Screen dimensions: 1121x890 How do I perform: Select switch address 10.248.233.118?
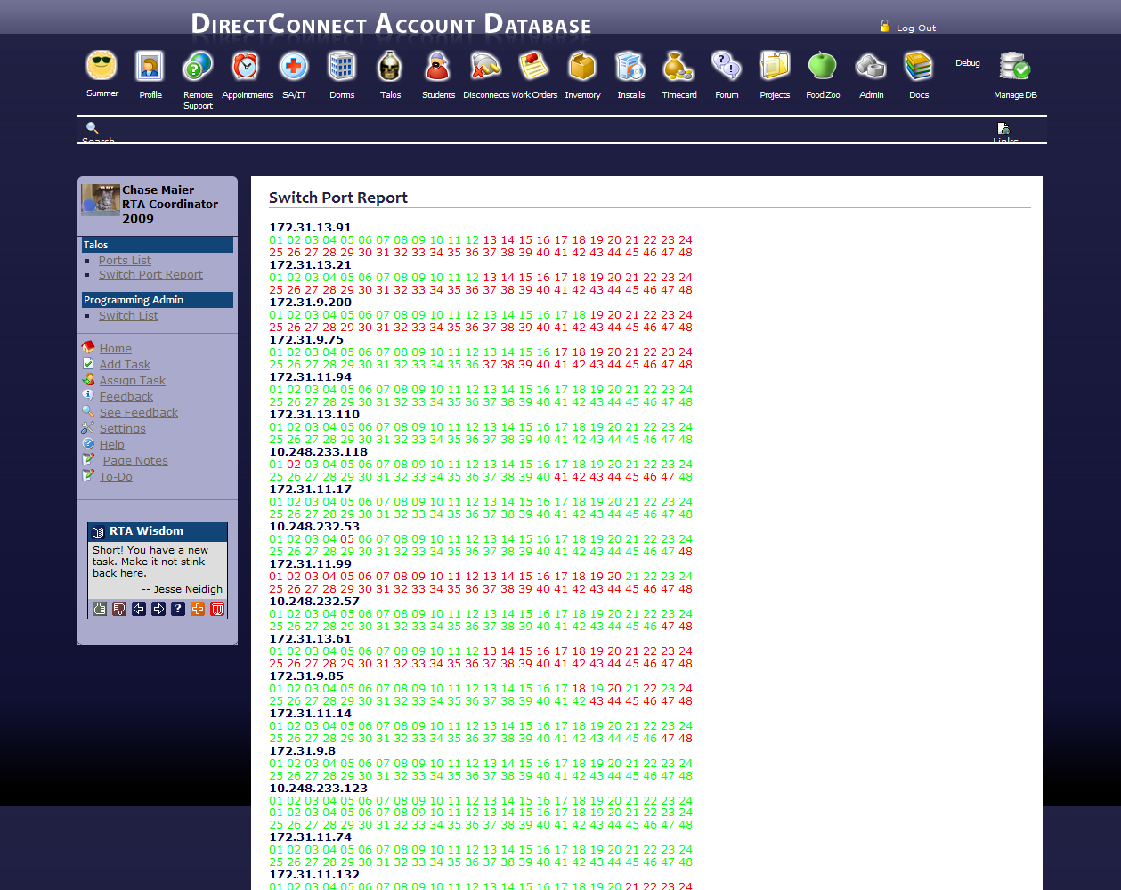[x=318, y=452]
